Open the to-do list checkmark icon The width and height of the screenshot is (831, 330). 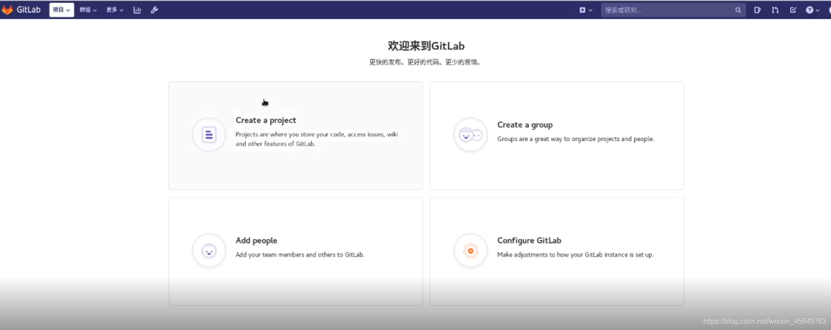[x=793, y=10]
